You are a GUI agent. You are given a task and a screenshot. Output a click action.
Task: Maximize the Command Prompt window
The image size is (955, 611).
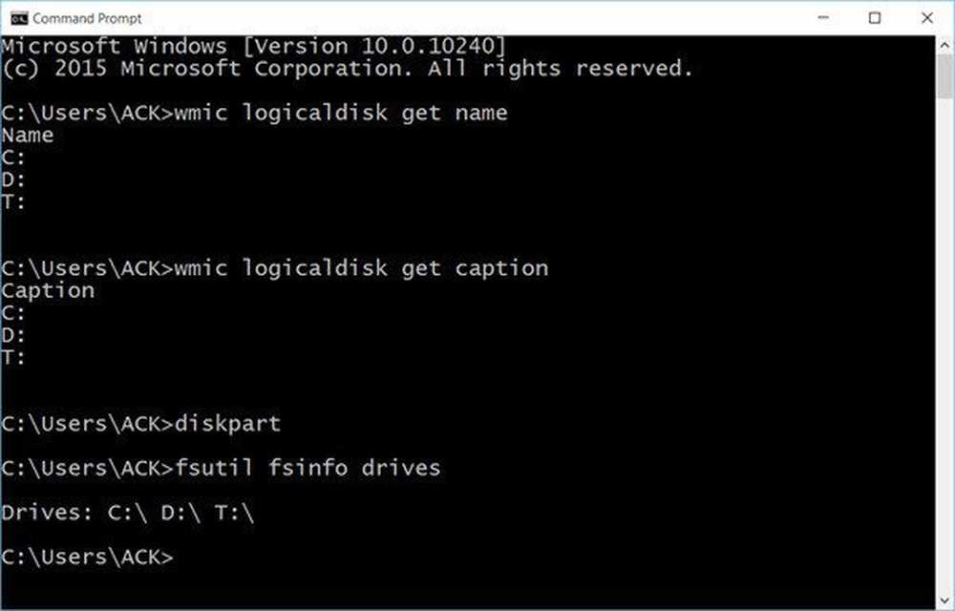[x=875, y=17]
